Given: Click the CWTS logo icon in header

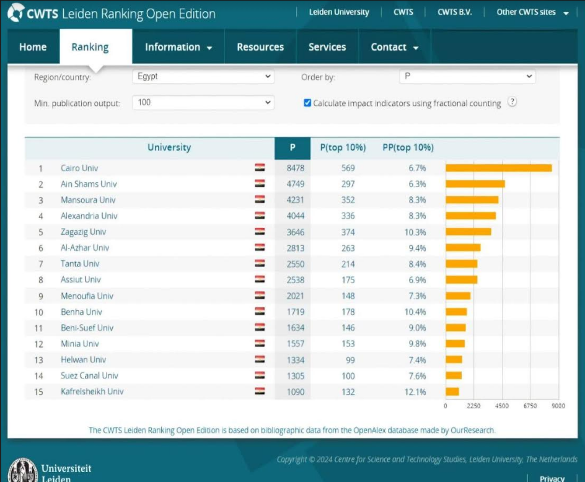Looking at the screenshot, I should [15, 13].
